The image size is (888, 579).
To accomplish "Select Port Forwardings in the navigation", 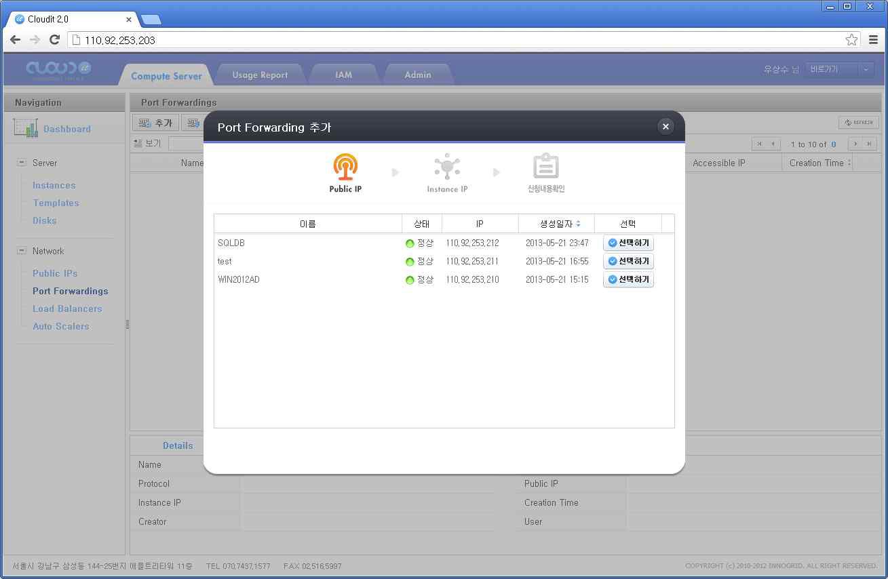I will 71,291.
